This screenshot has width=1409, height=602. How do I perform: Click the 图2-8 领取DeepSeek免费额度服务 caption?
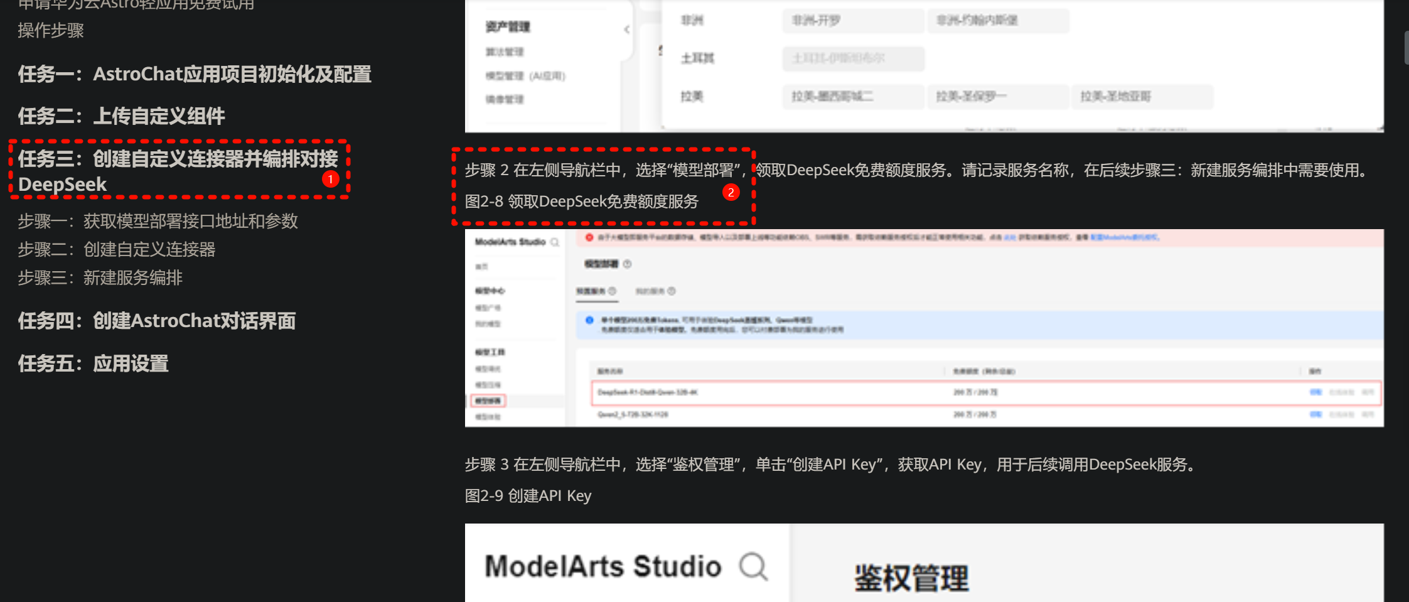(581, 202)
